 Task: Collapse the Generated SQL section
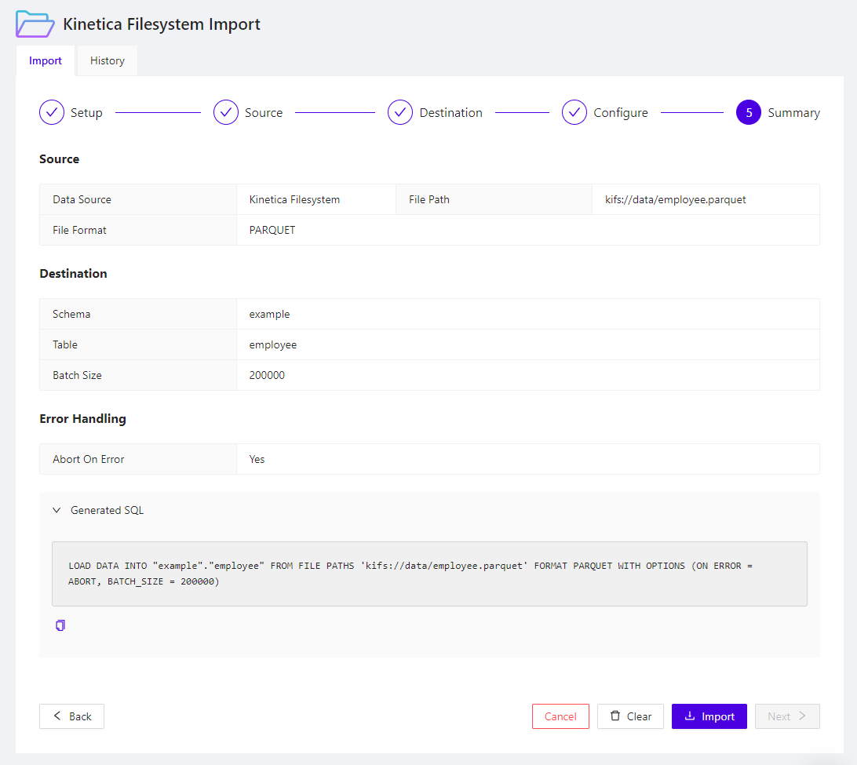point(56,509)
